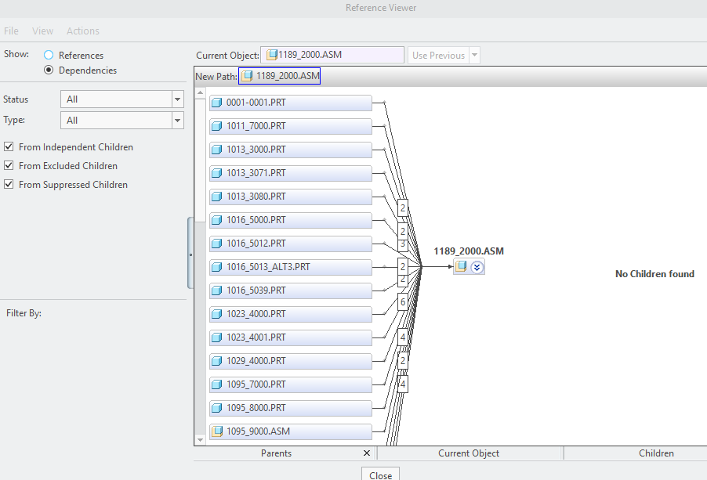The width and height of the screenshot is (707, 480).
Task: Uncheck From Excluded Children
Action: point(9,165)
